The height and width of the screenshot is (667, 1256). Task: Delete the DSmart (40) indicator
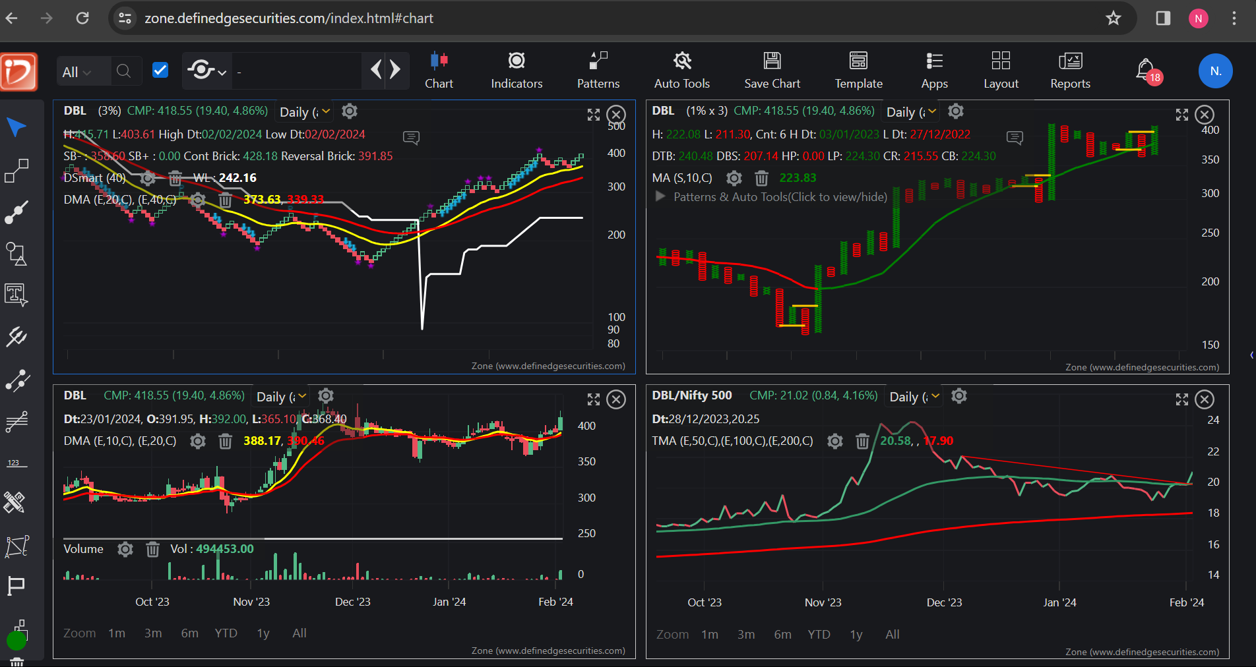[x=175, y=178]
